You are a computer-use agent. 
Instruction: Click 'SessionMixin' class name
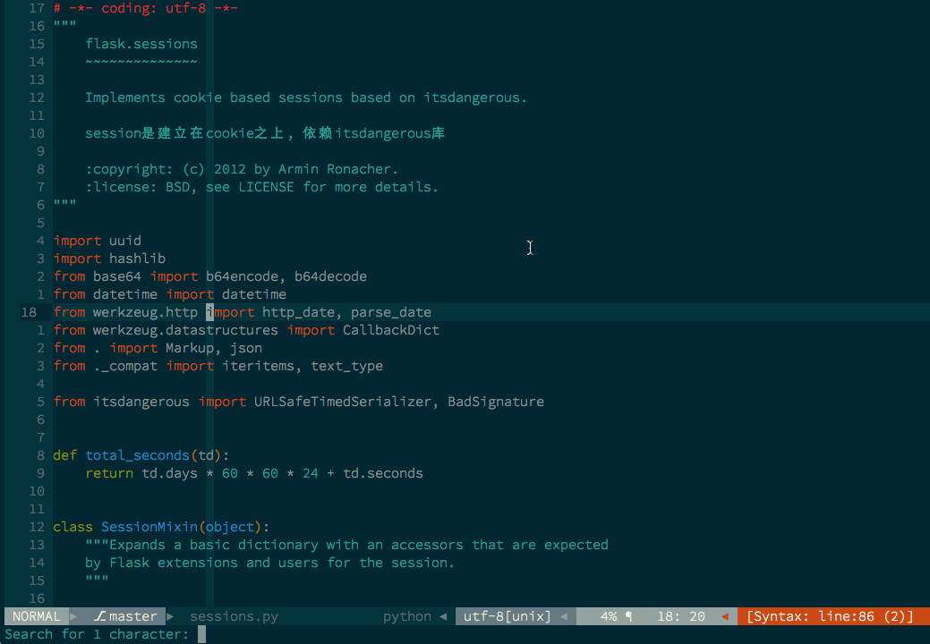coord(149,527)
